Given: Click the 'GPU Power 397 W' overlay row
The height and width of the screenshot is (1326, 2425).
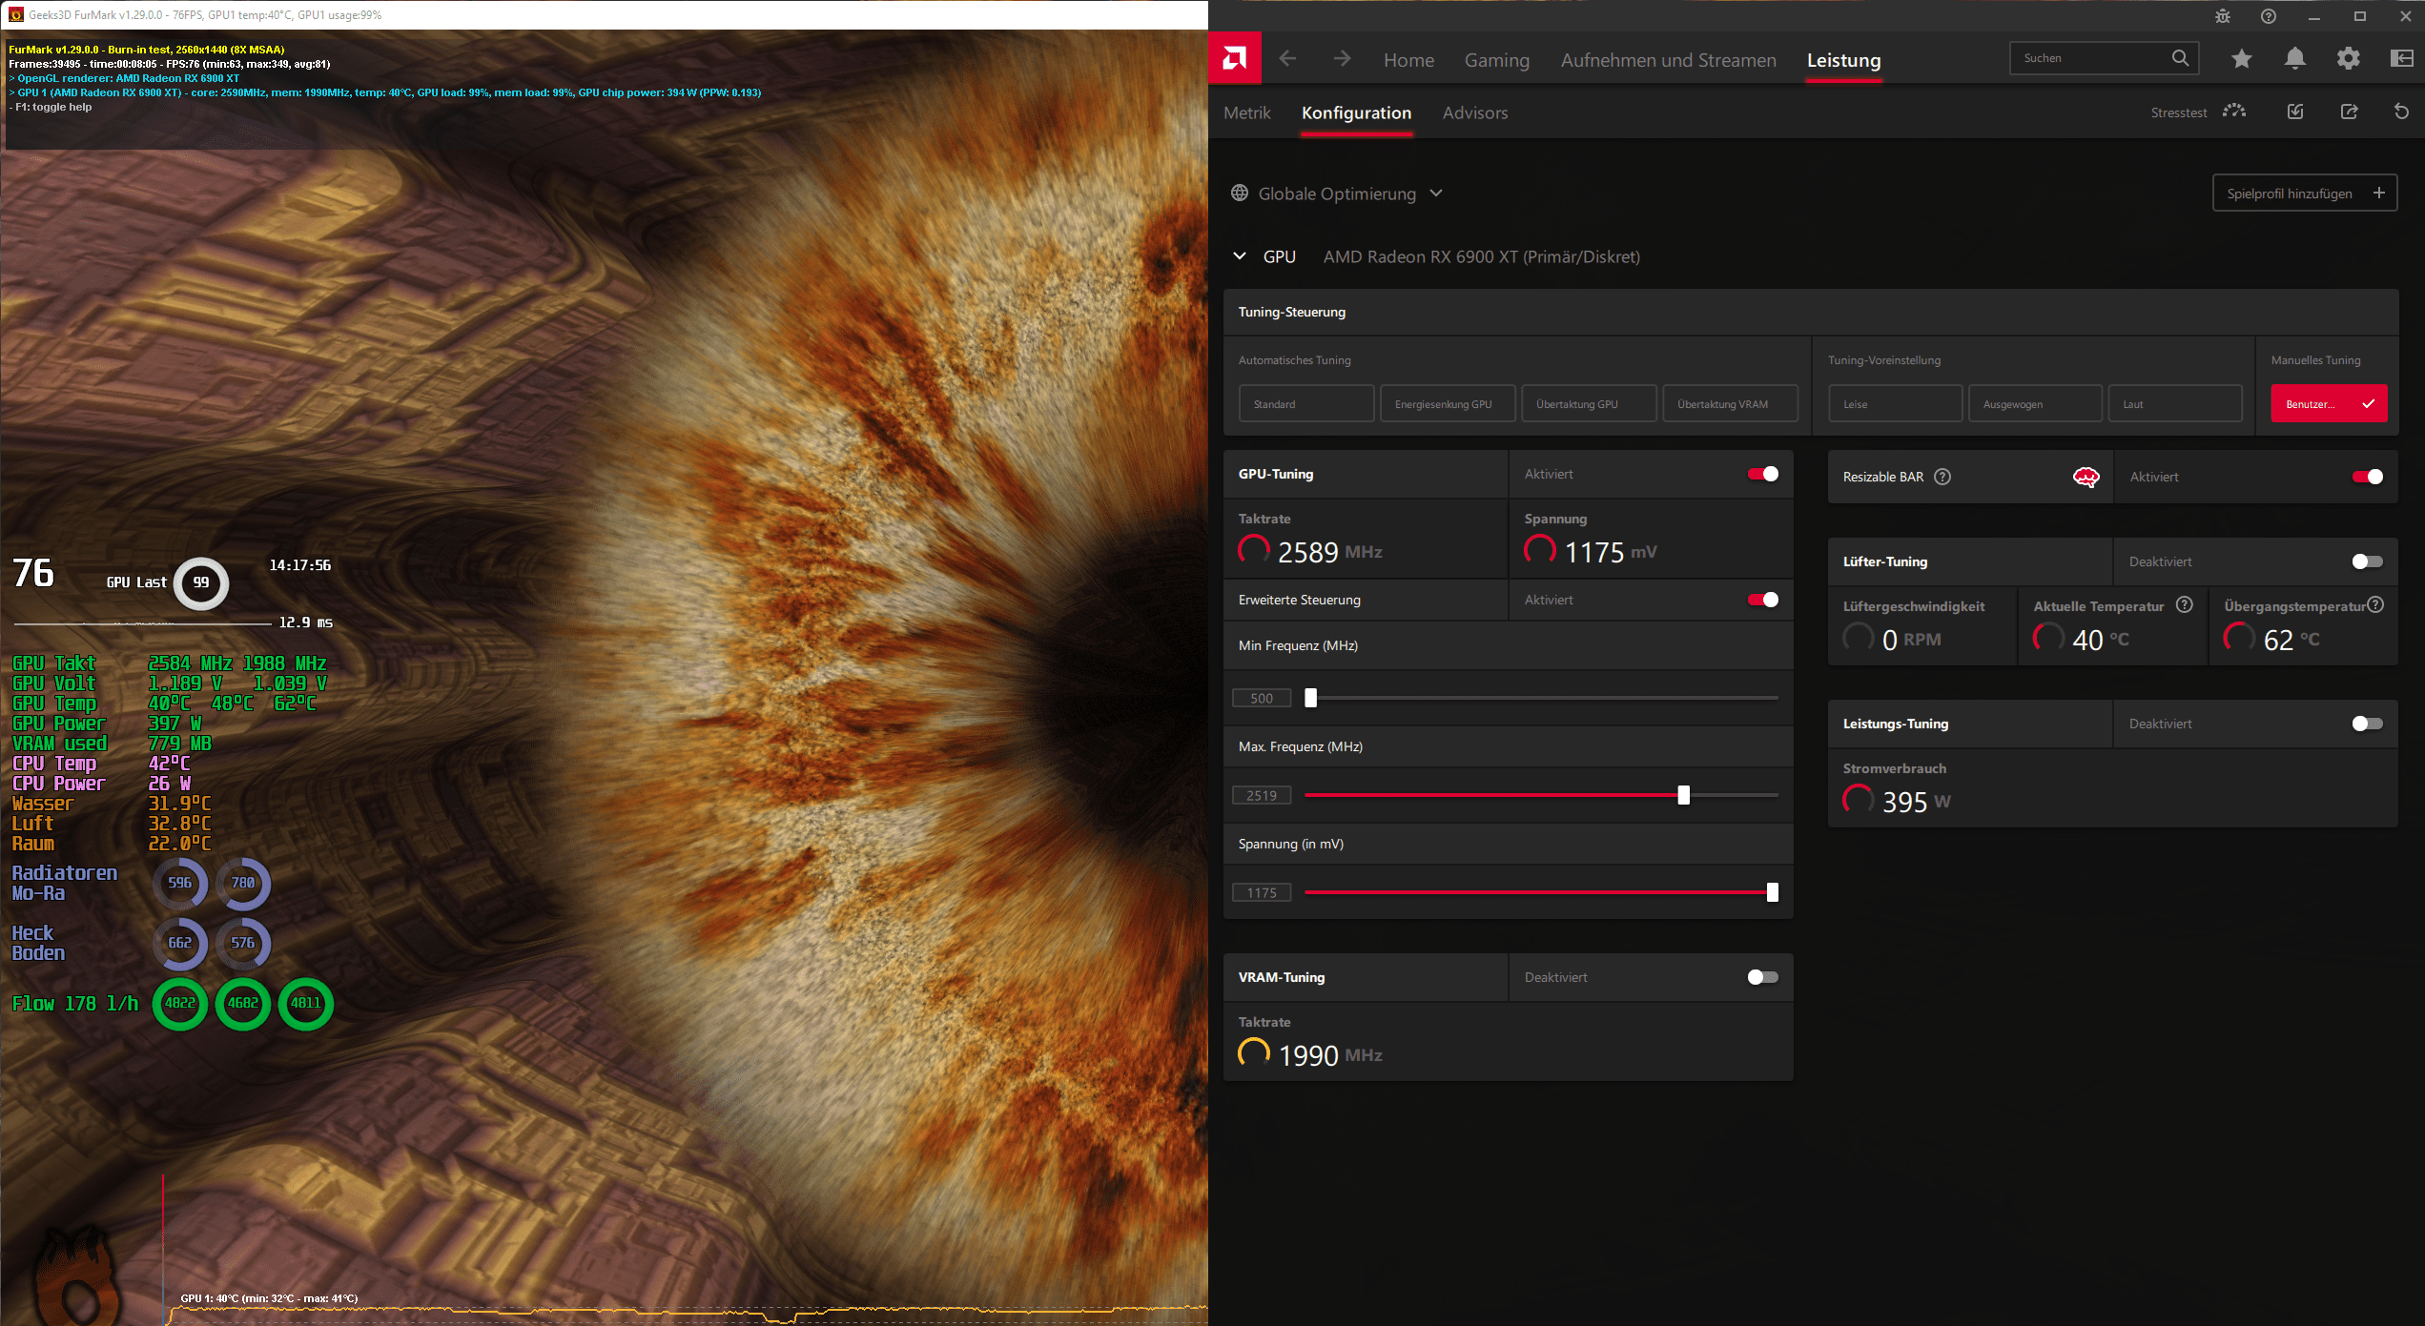Looking at the screenshot, I should (x=107, y=724).
